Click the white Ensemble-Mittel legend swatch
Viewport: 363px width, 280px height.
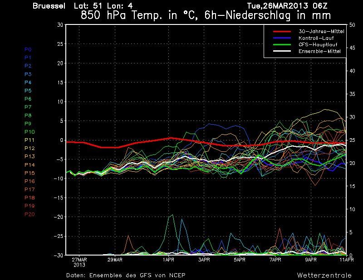point(282,51)
